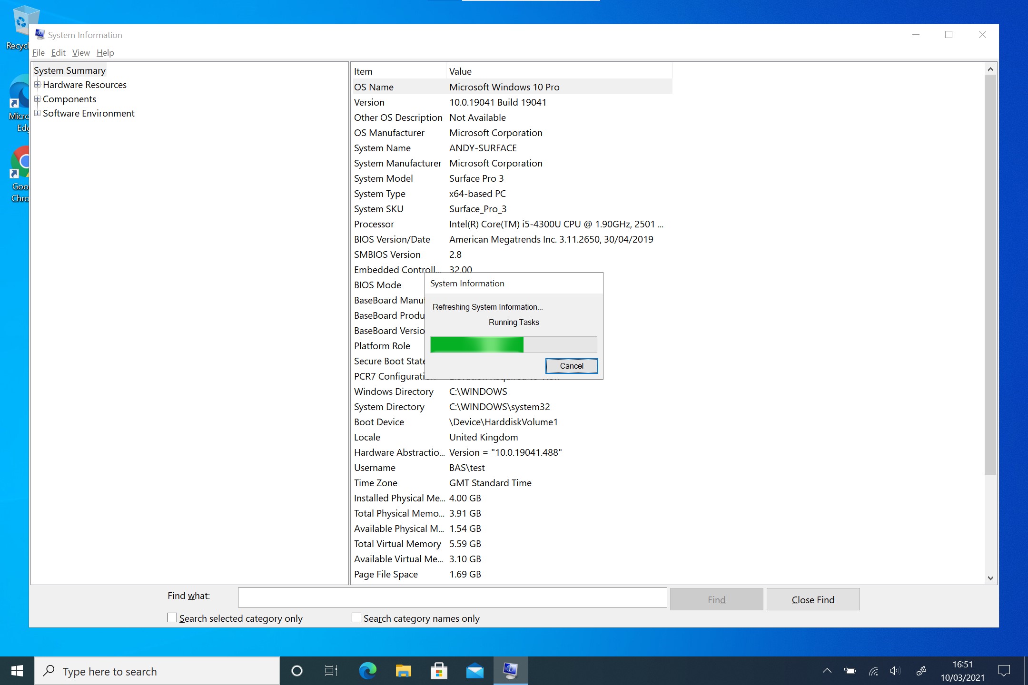Click the Find button
Screen dimensions: 1028x685
(x=716, y=599)
